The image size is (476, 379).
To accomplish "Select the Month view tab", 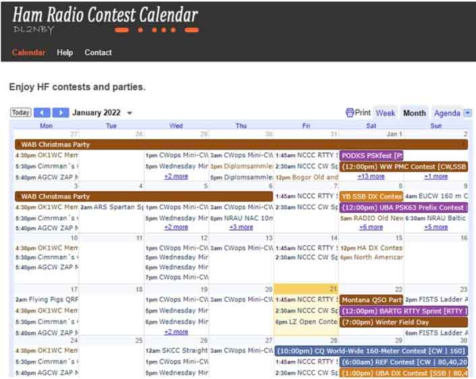I will pos(415,113).
